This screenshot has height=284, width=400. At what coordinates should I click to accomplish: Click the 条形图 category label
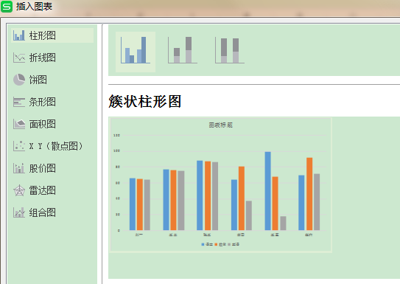tap(42, 102)
